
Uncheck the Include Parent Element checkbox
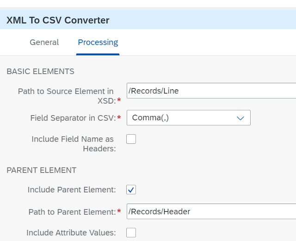pyautogui.click(x=131, y=190)
